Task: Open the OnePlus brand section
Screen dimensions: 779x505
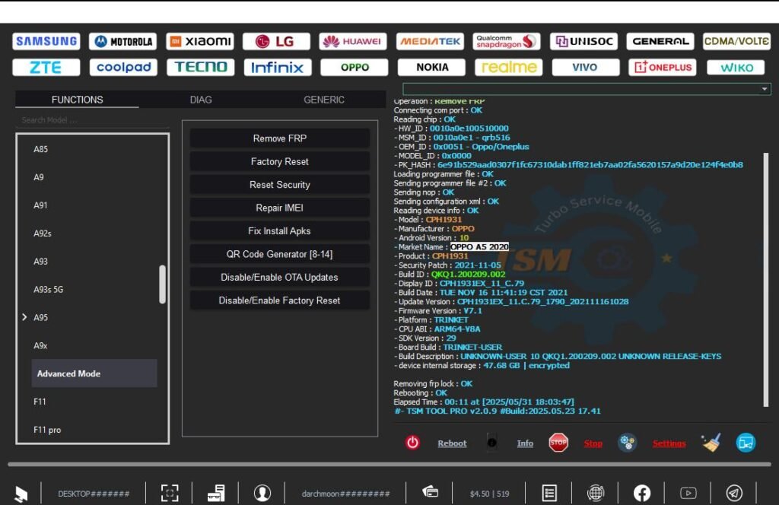Action: pyautogui.click(x=663, y=67)
